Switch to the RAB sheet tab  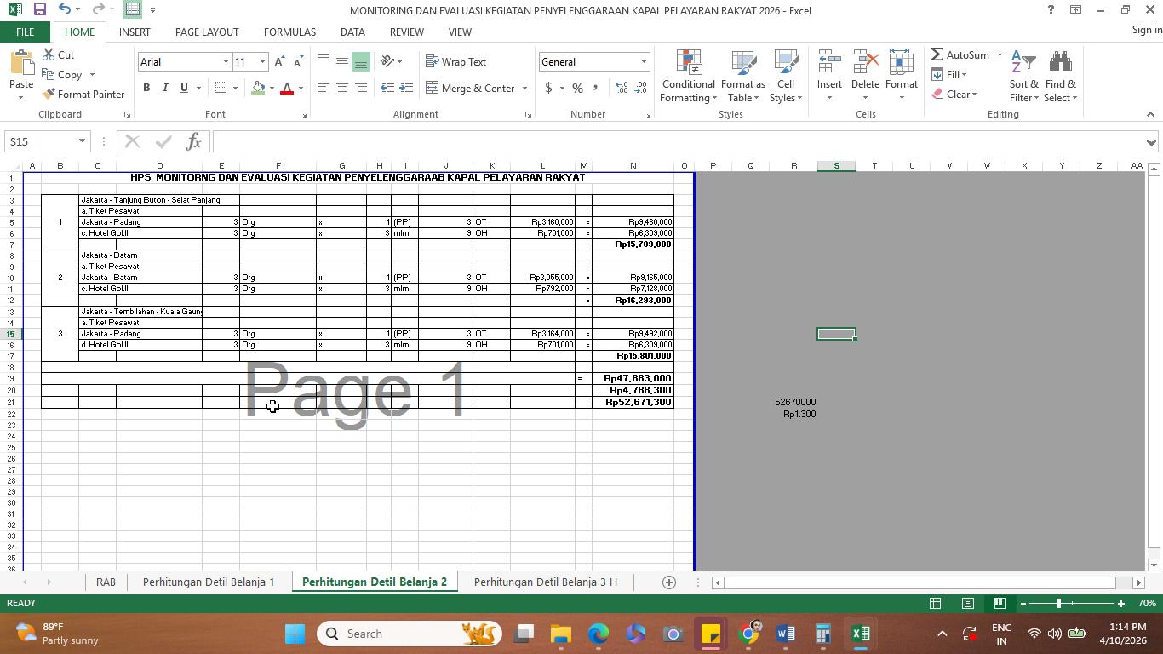pos(106,582)
